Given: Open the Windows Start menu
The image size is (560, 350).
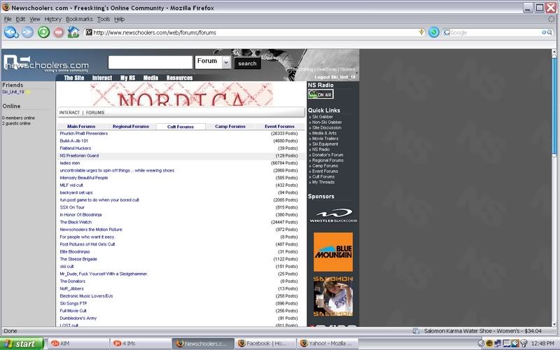Looking at the screenshot, I should [x=22, y=344].
